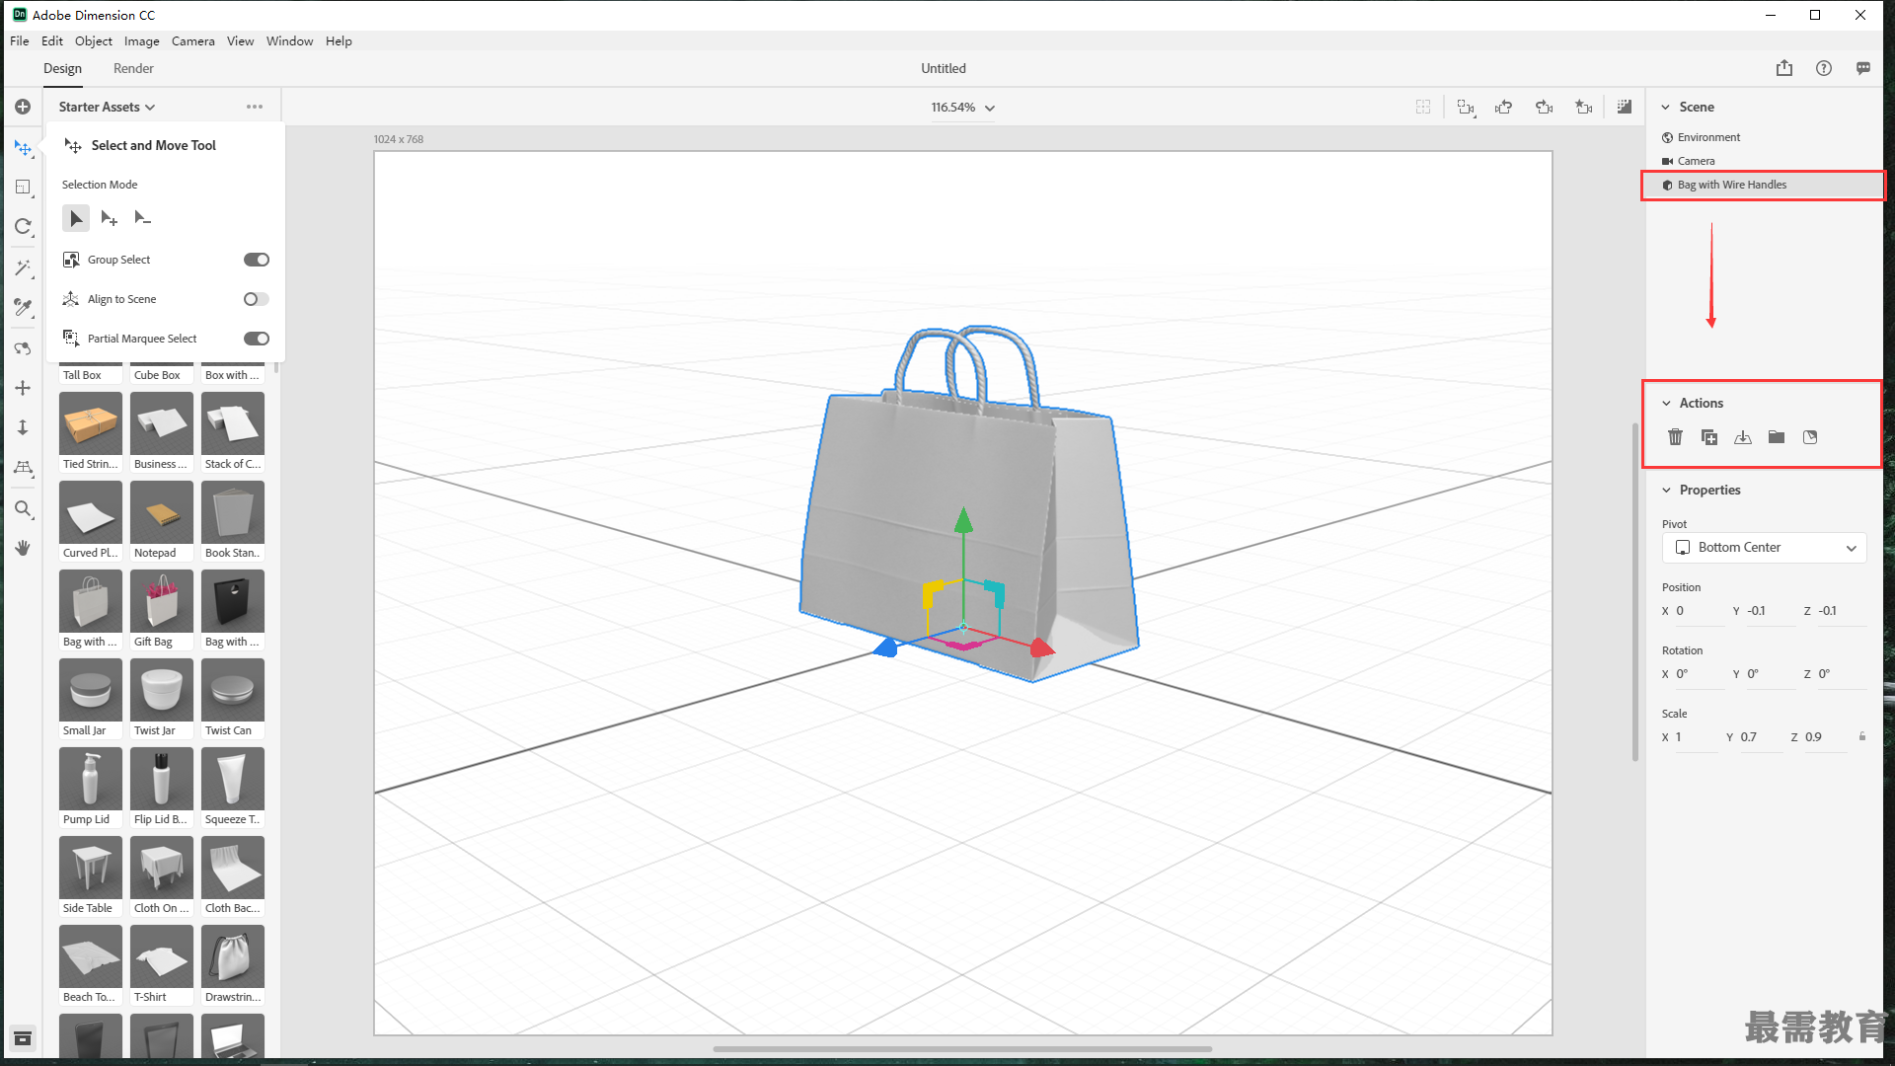The image size is (1895, 1066).
Task: Activate the Zoom magnifier tool
Action: coord(23,509)
